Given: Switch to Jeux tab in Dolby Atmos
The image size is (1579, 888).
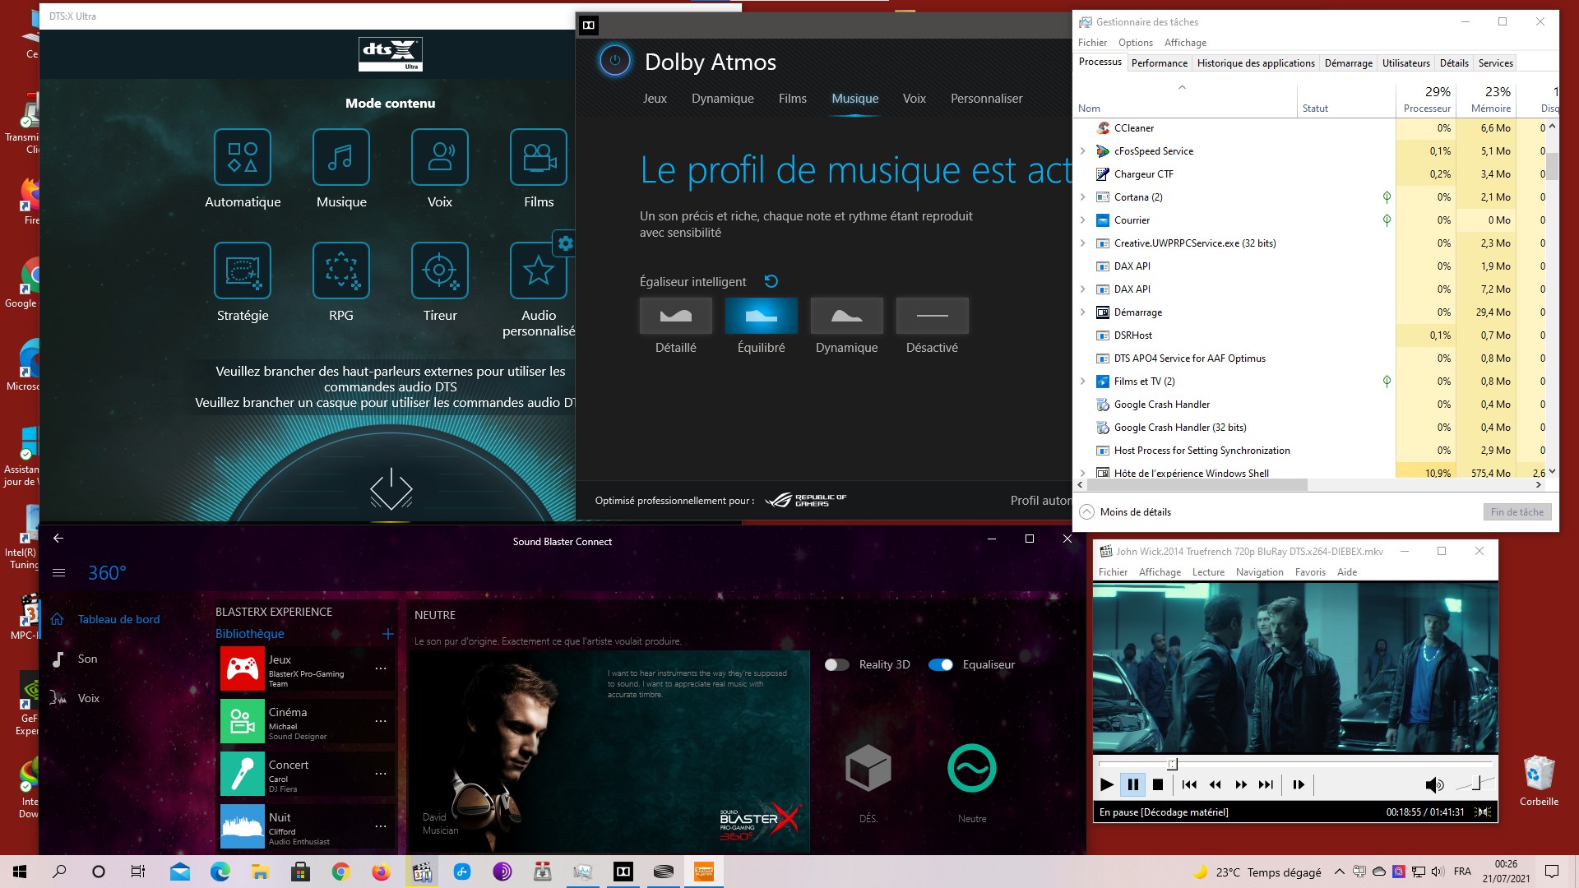Looking at the screenshot, I should coord(655,99).
